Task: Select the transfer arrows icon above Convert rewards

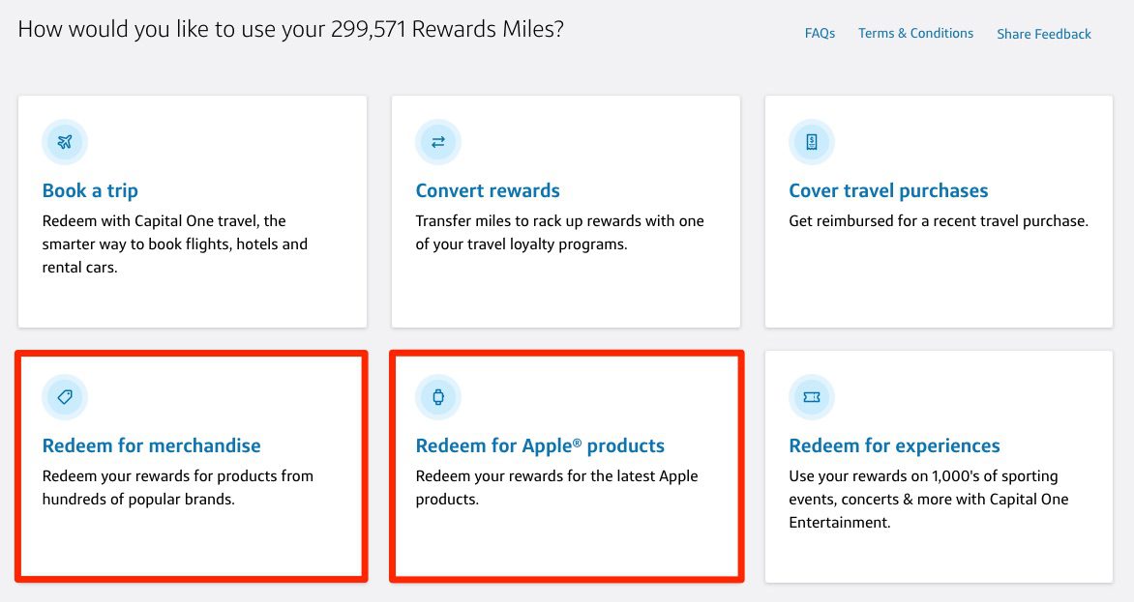Action: [437, 141]
